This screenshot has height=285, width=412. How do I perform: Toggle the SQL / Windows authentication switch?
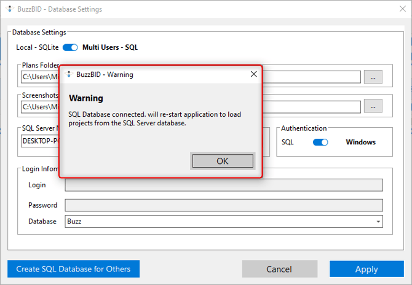click(x=320, y=142)
